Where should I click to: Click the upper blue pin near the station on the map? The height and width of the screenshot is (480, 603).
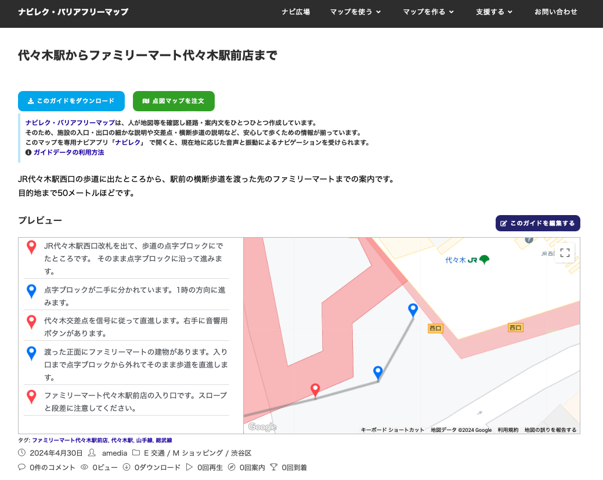coord(413,310)
